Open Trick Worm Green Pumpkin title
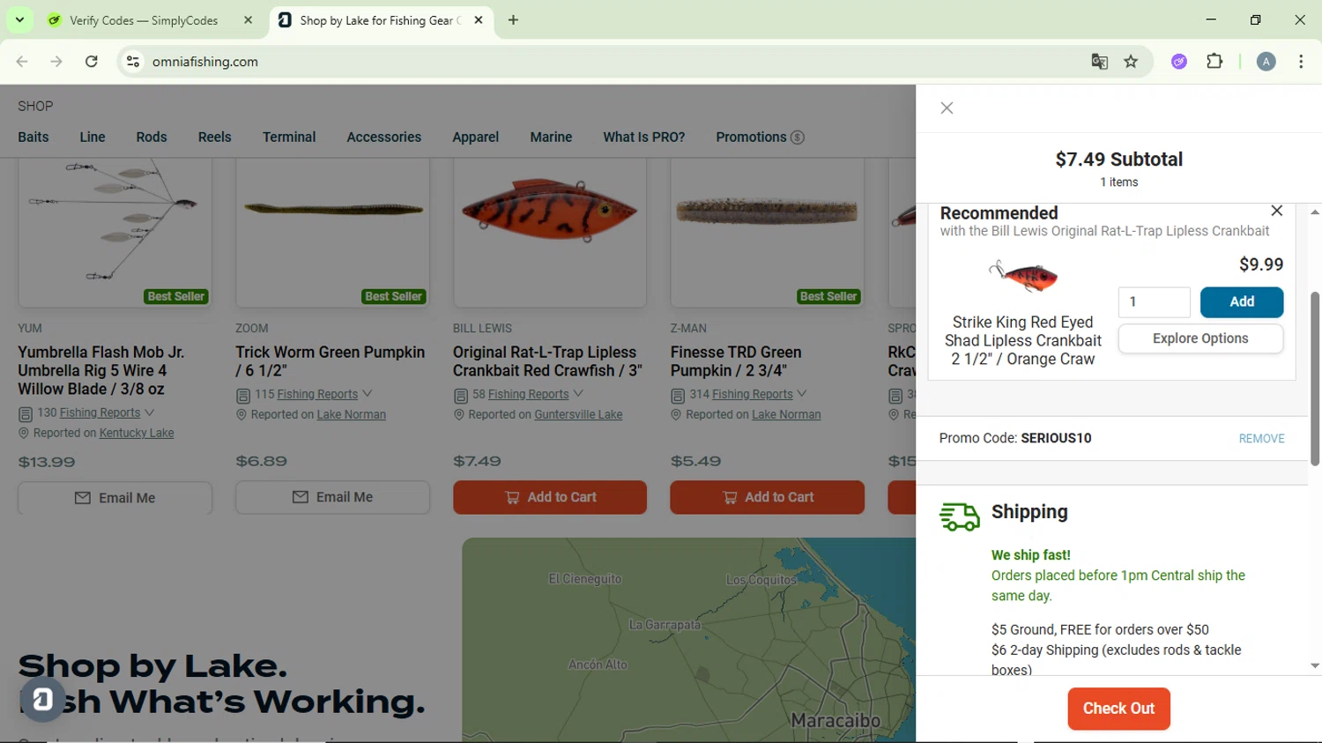The width and height of the screenshot is (1322, 743). pos(330,361)
